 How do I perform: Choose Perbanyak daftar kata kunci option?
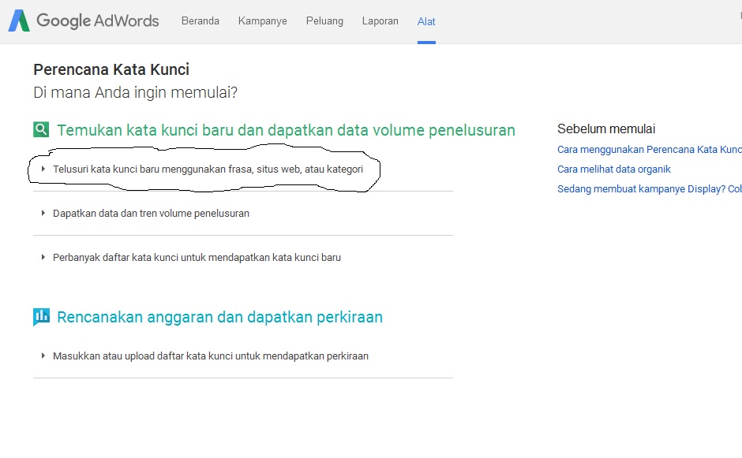(x=197, y=257)
